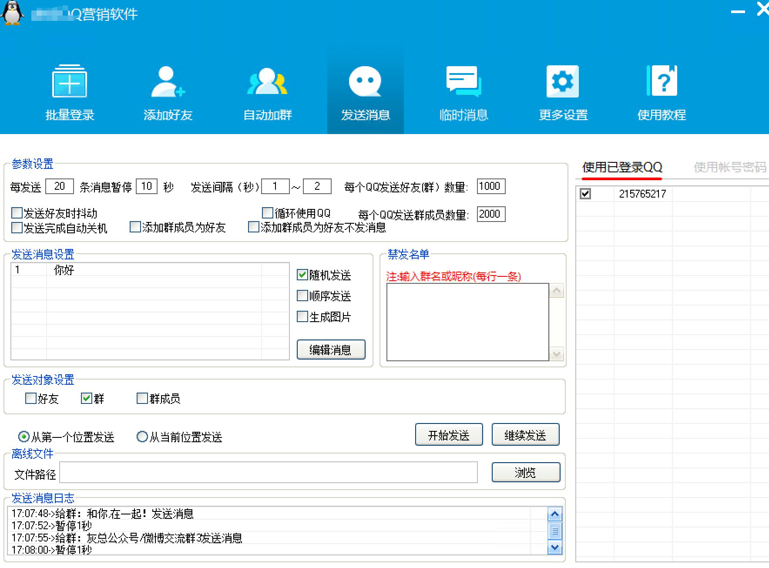769x568 pixels.
Task: Enable 添加群成员为好友不发消息 checkbox
Action: tap(253, 227)
